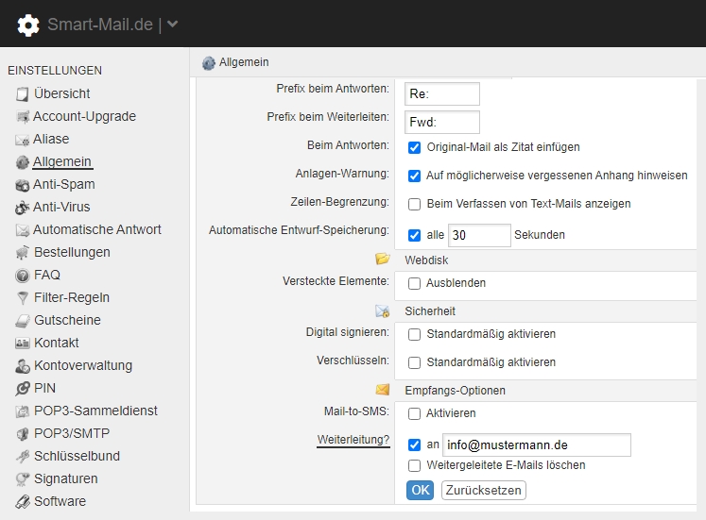
Task: Open Anti-Spam settings
Action: click(x=64, y=184)
